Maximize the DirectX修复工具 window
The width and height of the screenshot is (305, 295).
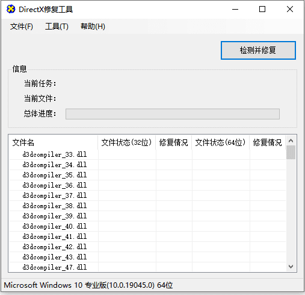[262, 9]
